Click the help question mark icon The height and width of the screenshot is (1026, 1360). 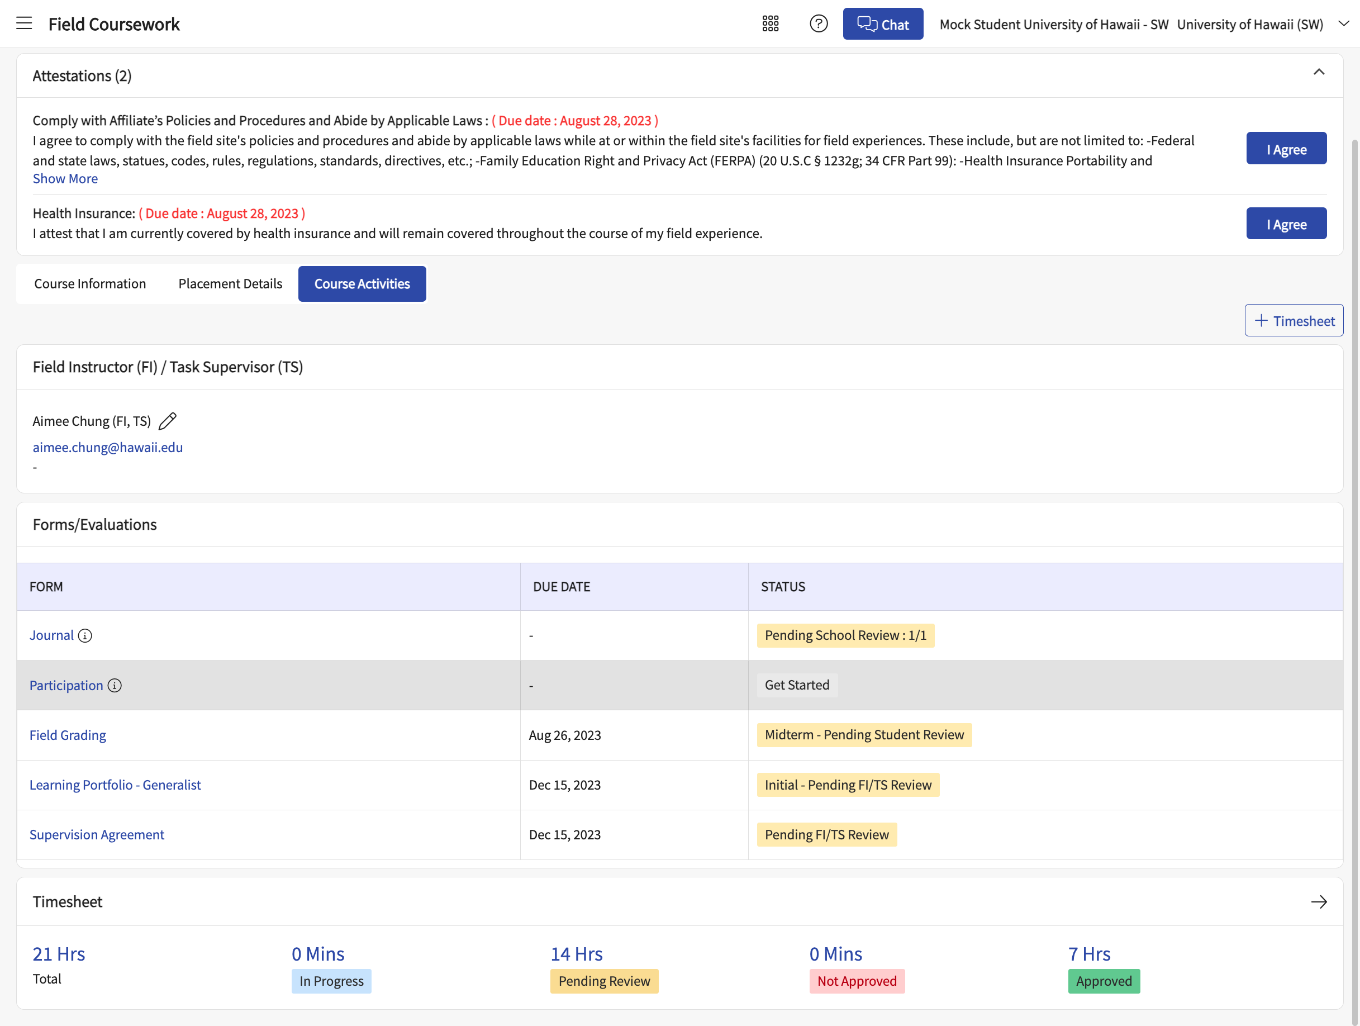point(819,23)
